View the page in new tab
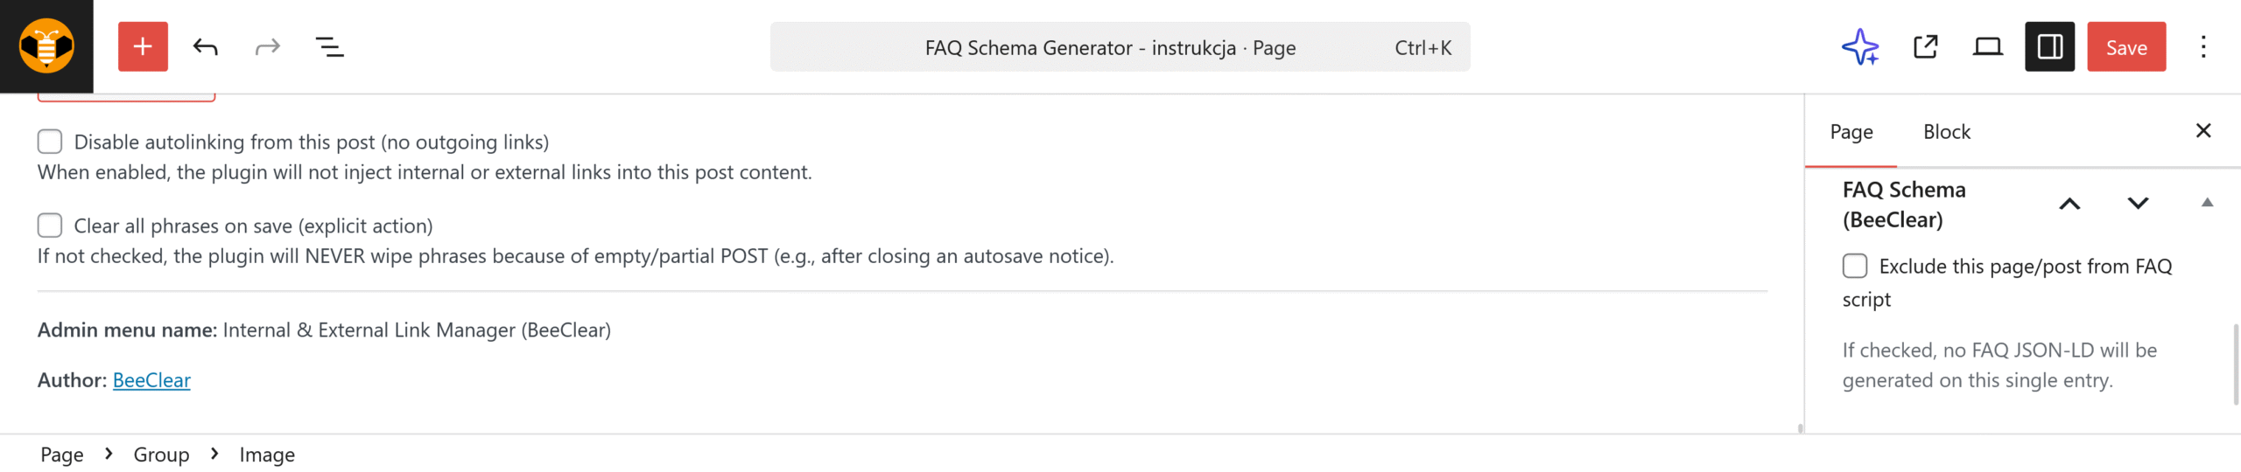The width and height of the screenshot is (2241, 472). (1925, 47)
